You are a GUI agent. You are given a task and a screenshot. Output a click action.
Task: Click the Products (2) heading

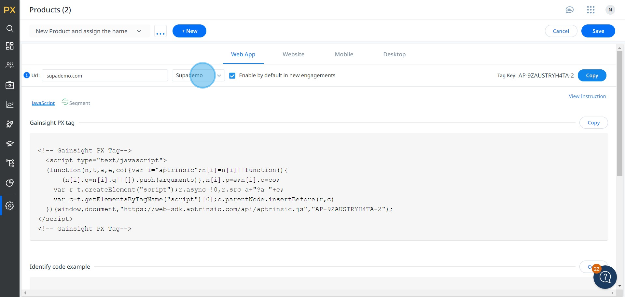click(x=50, y=10)
